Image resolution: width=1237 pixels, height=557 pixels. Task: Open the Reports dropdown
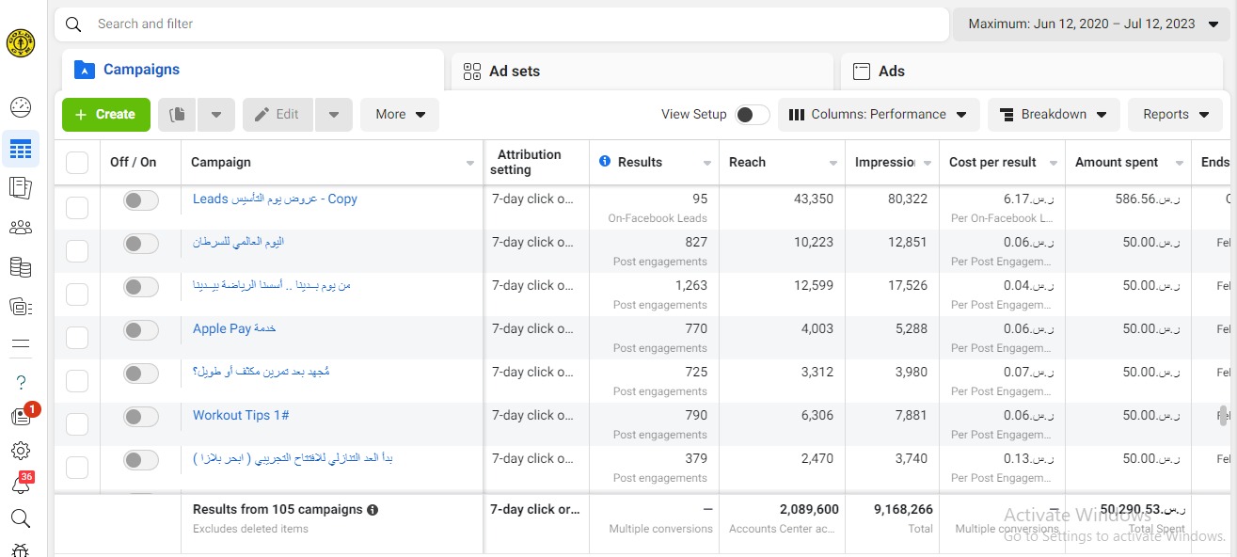1176,115
